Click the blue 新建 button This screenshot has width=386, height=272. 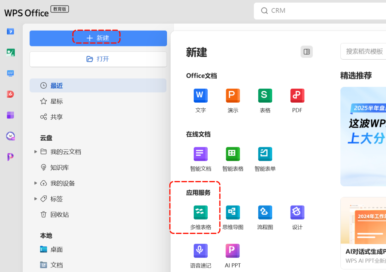coord(98,38)
